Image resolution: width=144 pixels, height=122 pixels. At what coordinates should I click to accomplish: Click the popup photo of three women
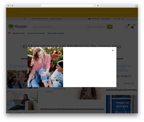pyautogui.click(x=45, y=67)
